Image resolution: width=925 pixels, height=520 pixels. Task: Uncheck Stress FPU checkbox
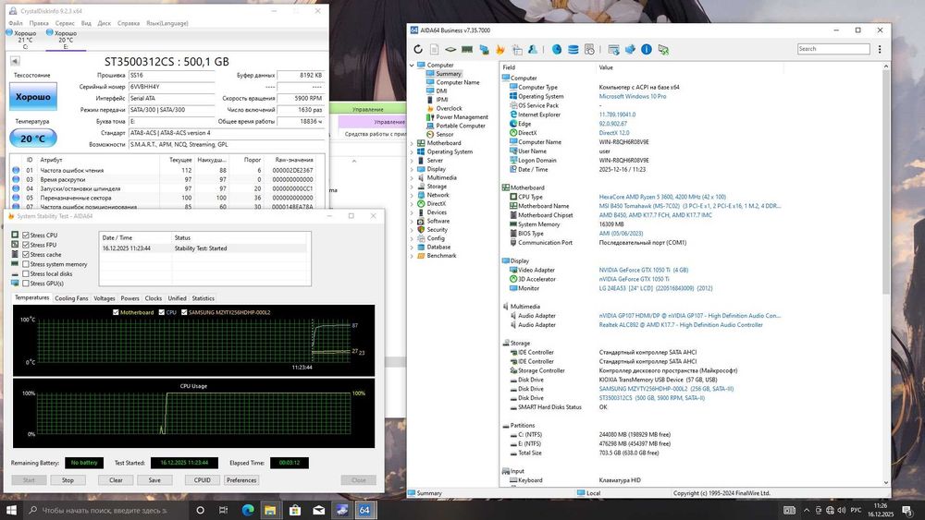click(26, 245)
